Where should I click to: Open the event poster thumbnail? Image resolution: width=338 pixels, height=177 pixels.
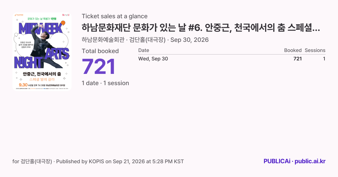42,51
